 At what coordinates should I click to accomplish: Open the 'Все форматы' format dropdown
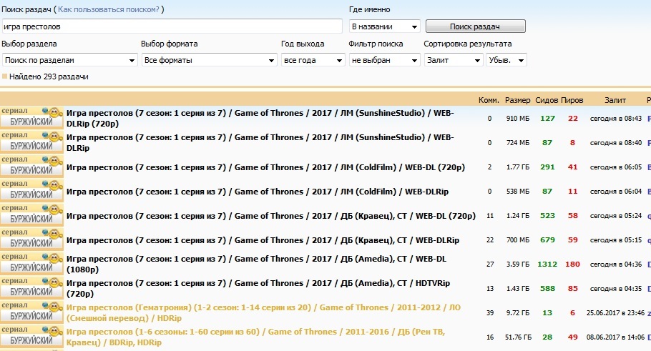(209, 60)
